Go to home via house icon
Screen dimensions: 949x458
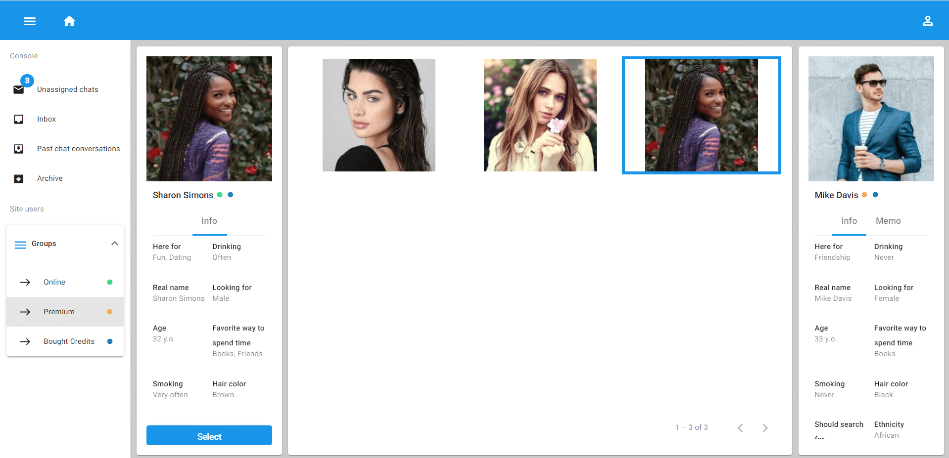tap(69, 21)
